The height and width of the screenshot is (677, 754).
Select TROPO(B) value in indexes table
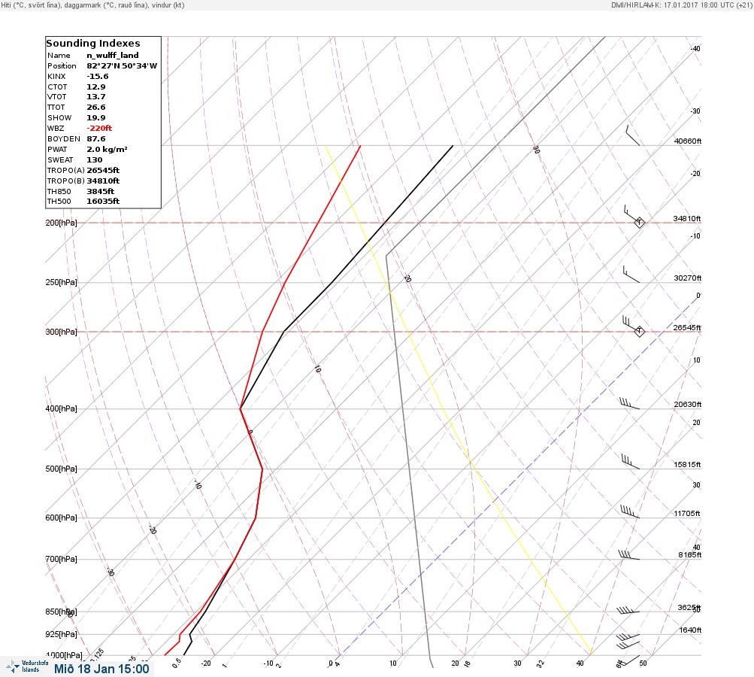(x=103, y=181)
